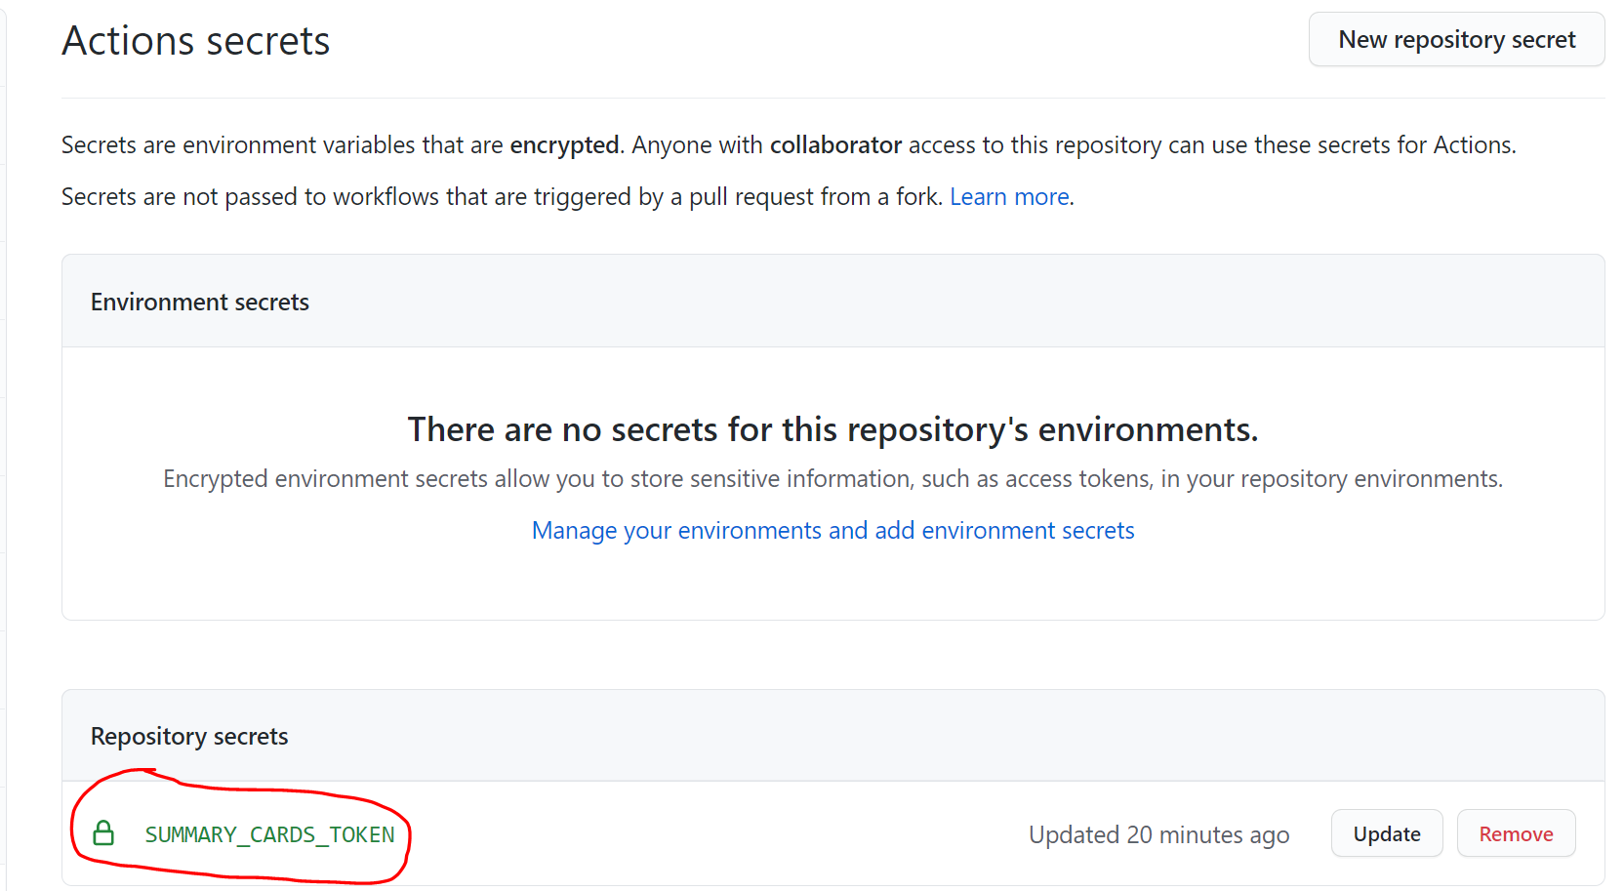Screen dimensions: 1624x891
Task: Select the Repository secrets section header
Action: (189, 737)
